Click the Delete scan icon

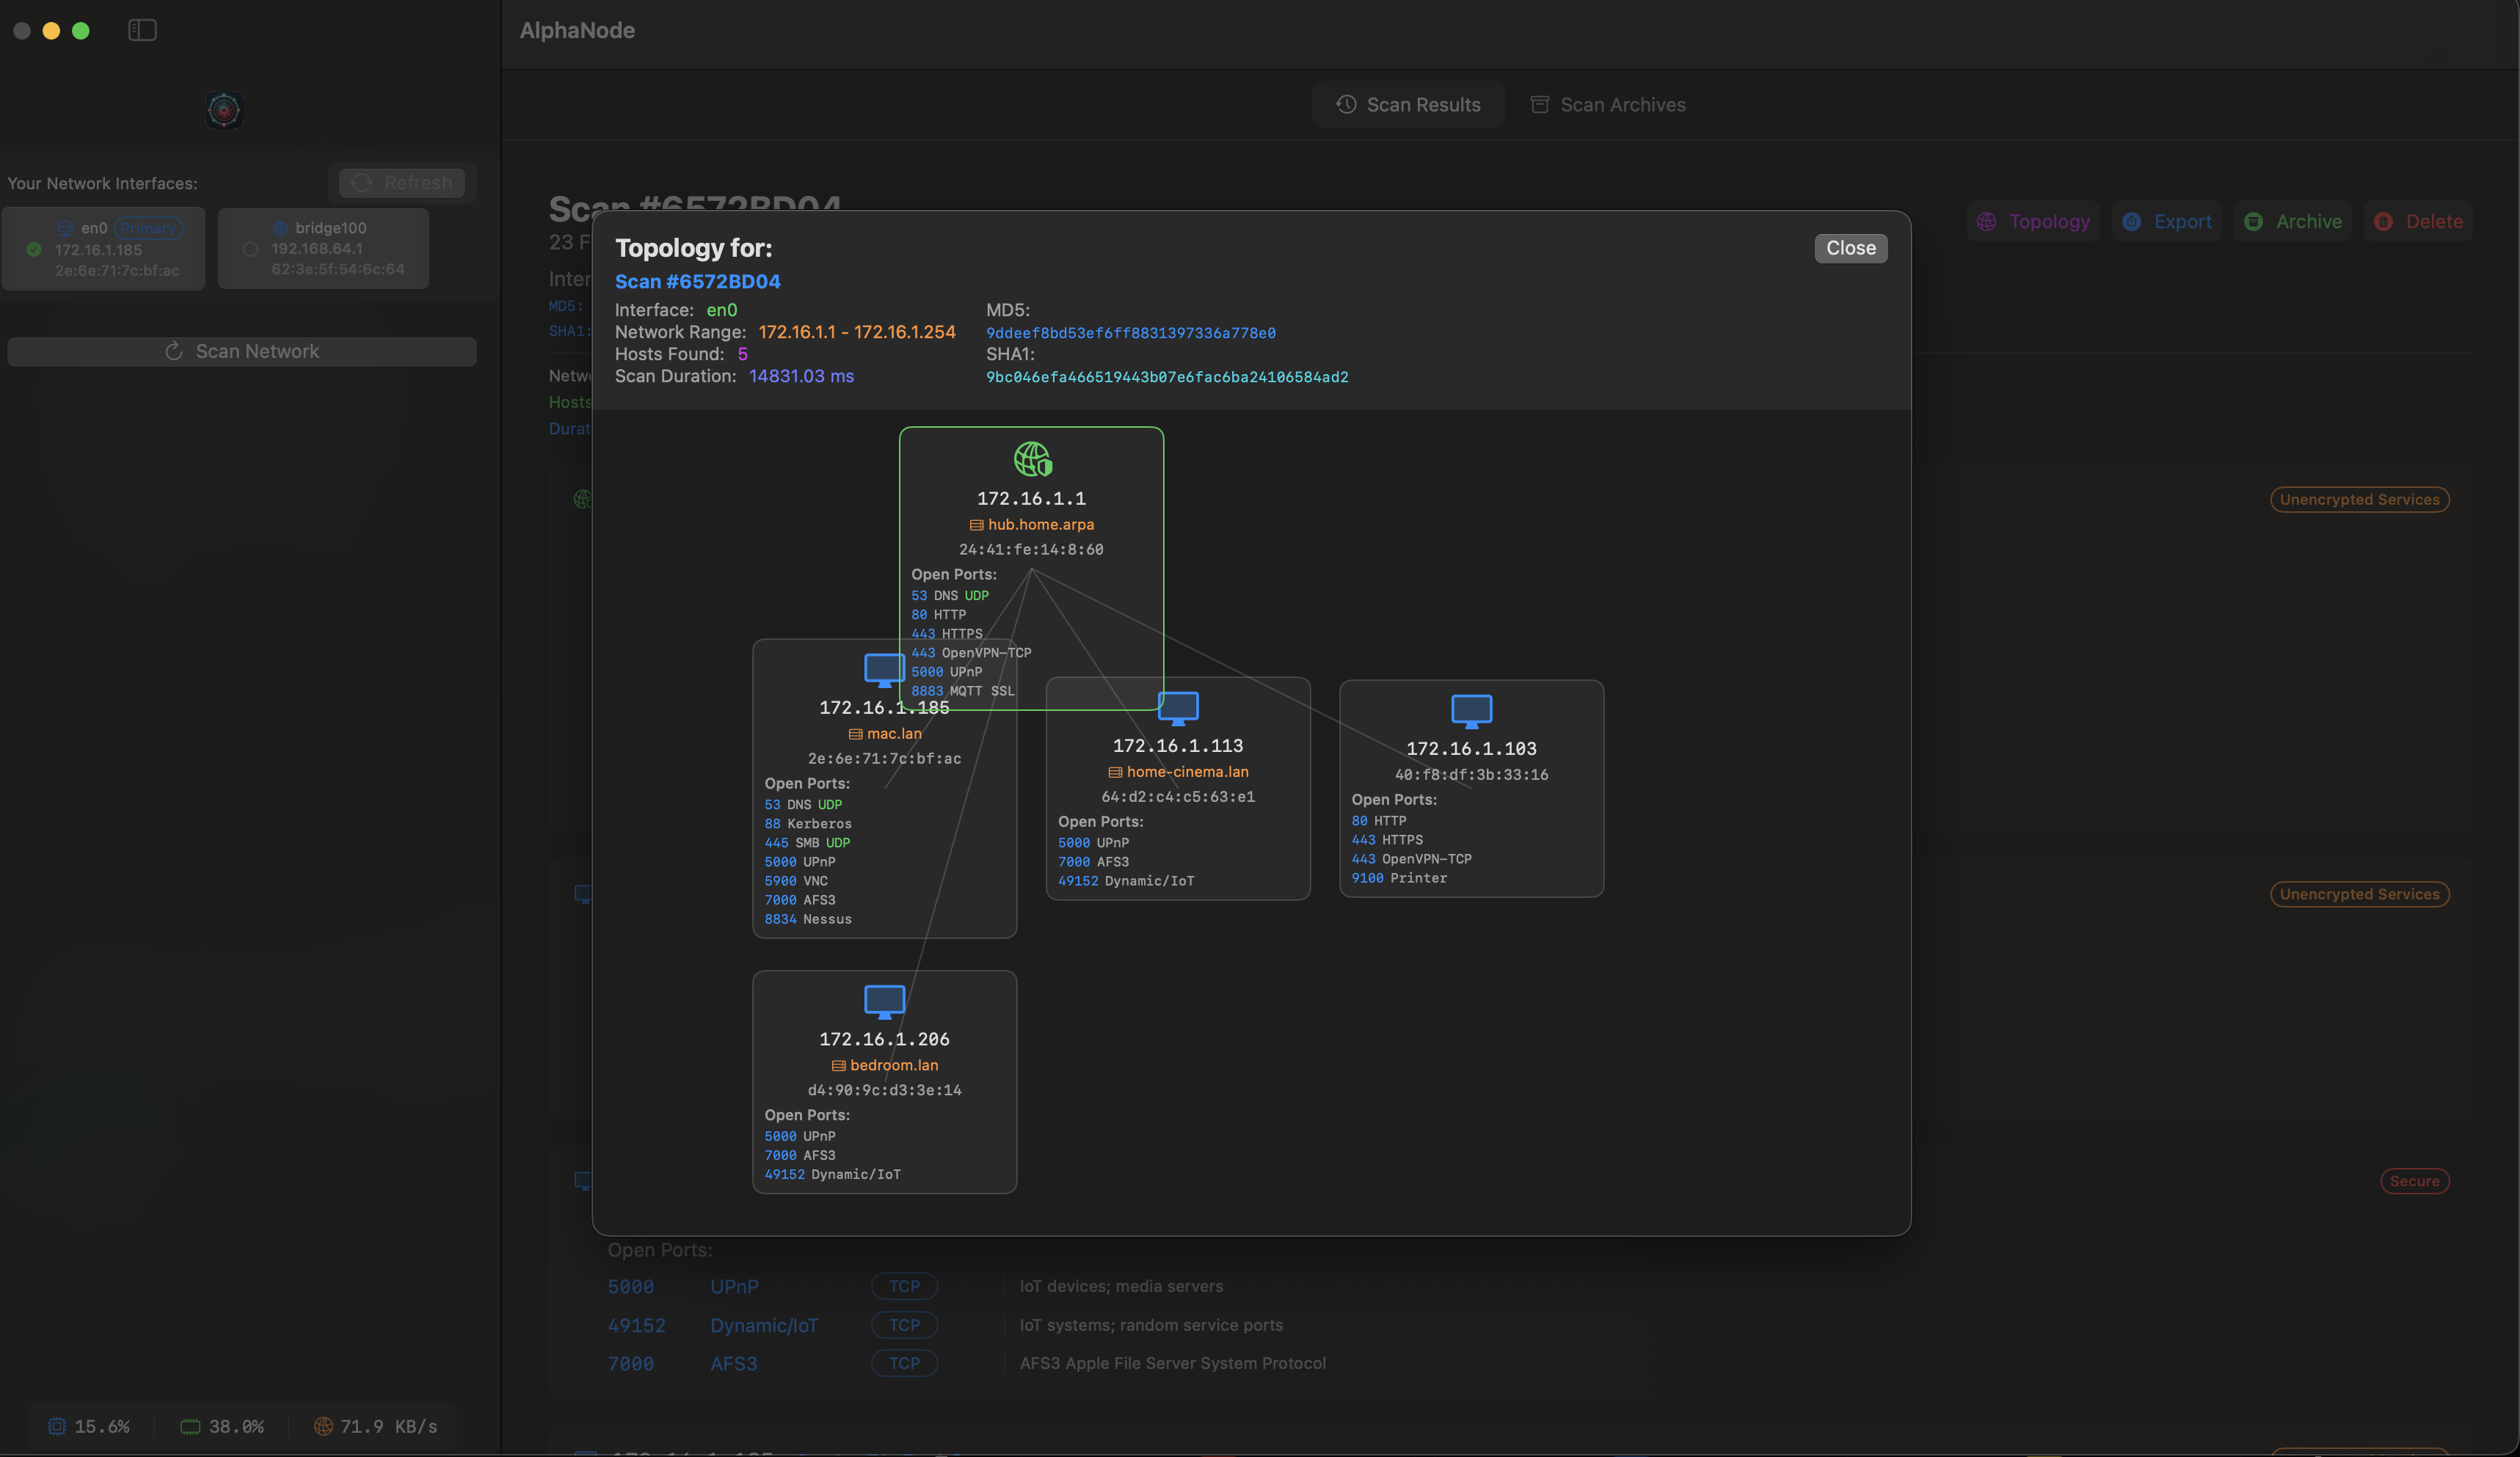tap(2383, 221)
